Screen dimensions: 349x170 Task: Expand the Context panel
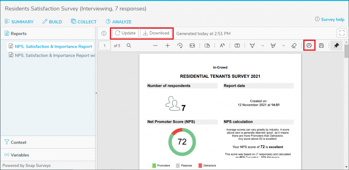tap(48, 142)
